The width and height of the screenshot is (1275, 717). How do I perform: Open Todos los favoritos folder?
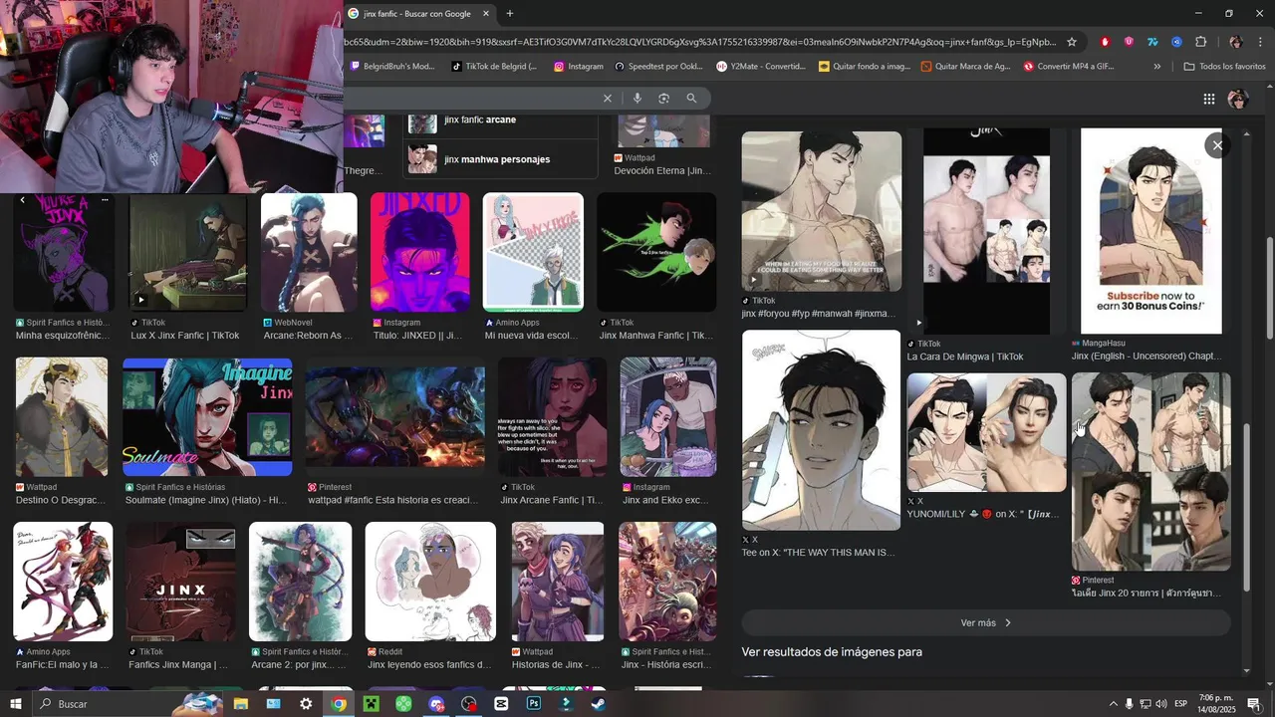pyautogui.click(x=1224, y=67)
